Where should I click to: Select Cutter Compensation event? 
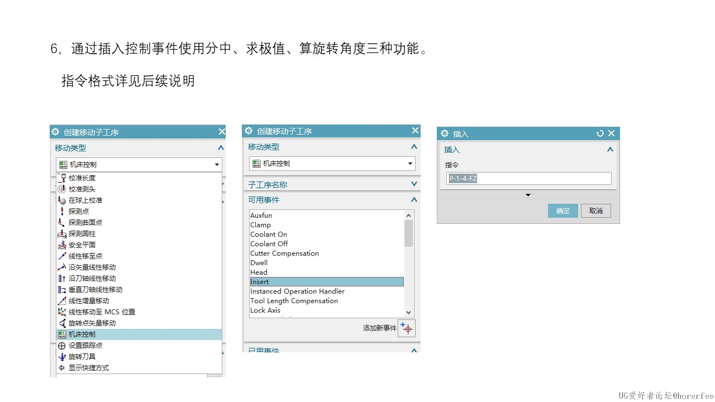[x=327, y=253]
